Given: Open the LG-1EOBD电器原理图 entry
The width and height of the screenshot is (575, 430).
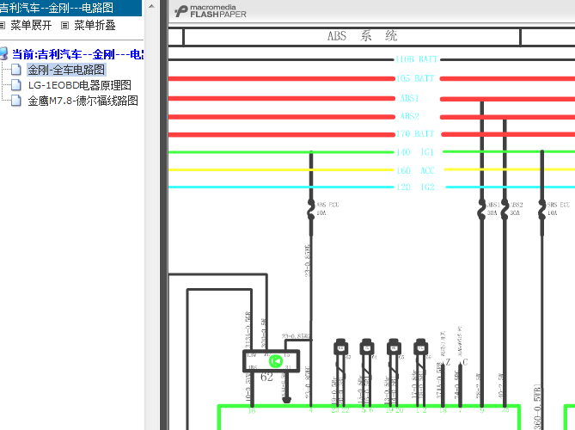Looking at the screenshot, I should coord(79,85).
